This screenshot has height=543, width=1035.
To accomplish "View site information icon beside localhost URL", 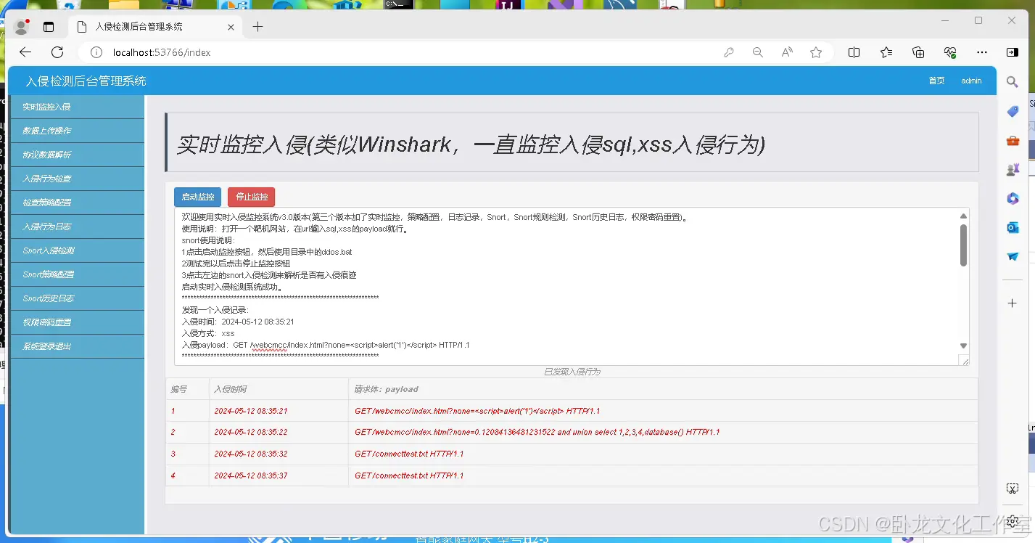I will (x=96, y=52).
